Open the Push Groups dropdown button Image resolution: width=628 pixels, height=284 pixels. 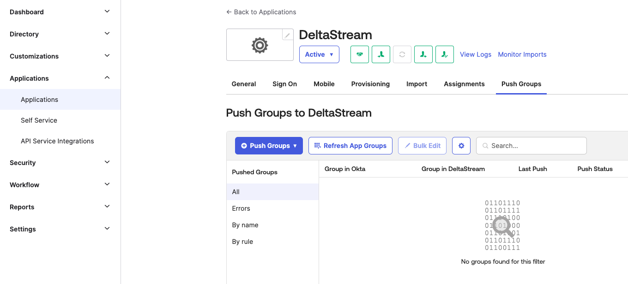269,146
